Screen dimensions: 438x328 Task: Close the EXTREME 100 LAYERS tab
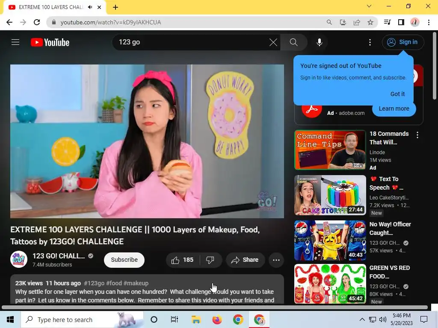pos(99,7)
